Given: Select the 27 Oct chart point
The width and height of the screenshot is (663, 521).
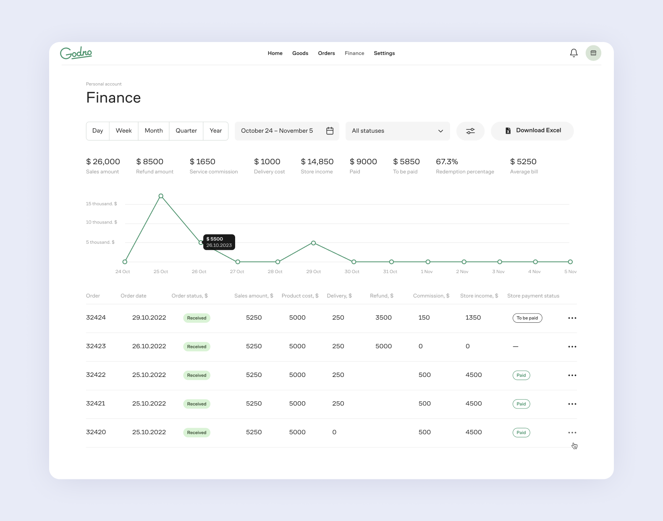Looking at the screenshot, I should pyautogui.click(x=238, y=262).
